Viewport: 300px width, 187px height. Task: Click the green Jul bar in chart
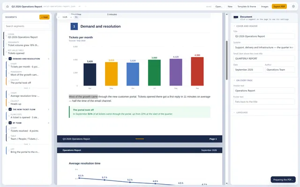point(154,73)
